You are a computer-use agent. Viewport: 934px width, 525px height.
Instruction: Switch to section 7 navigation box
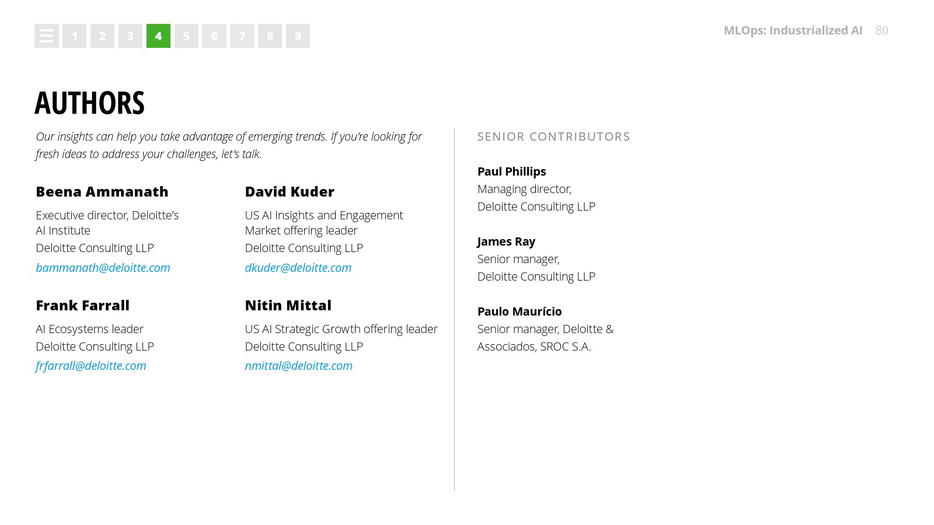pyautogui.click(x=242, y=36)
